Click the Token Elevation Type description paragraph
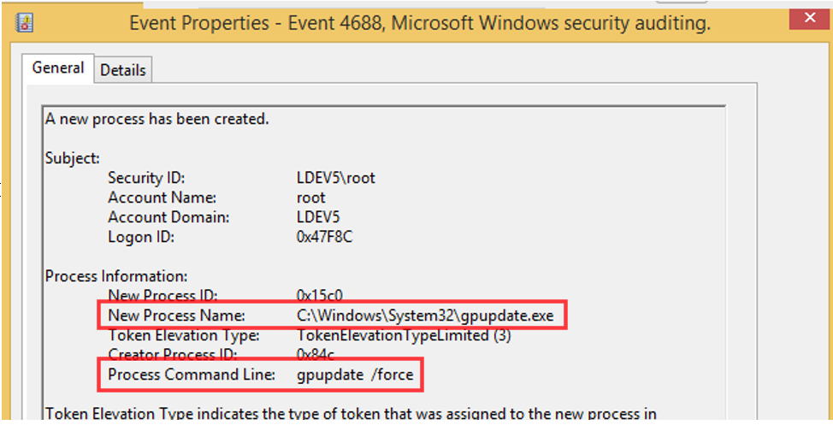 coord(351,414)
